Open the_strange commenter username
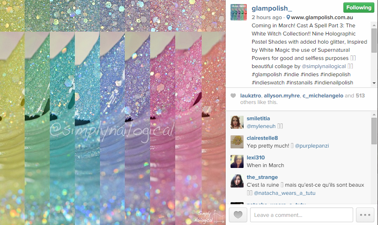 262,177
